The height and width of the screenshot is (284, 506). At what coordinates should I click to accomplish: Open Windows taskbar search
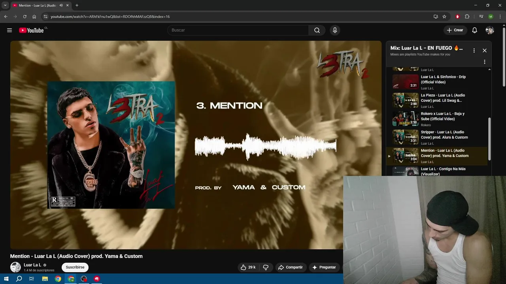coord(19,279)
